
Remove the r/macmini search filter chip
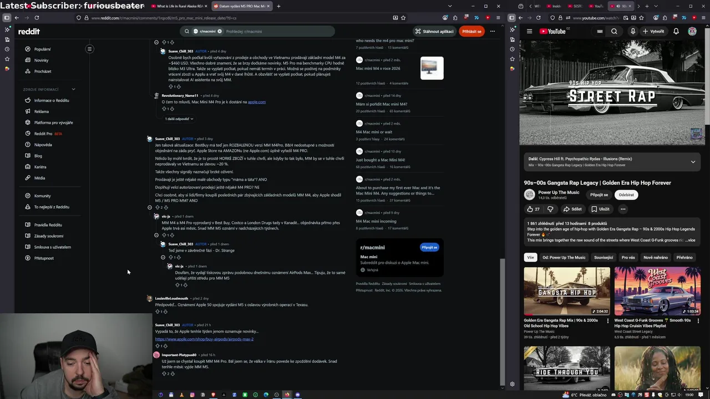click(x=220, y=32)
